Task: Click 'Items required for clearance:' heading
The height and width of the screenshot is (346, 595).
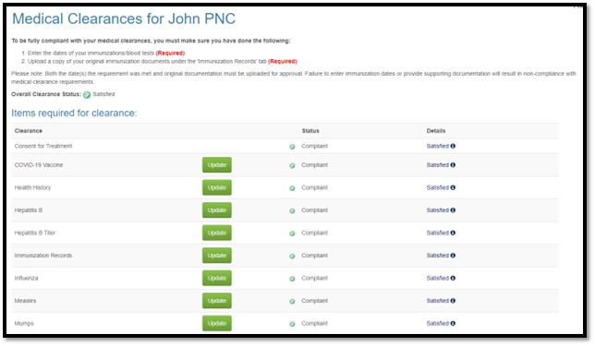Action: click(x=74, y=113)
